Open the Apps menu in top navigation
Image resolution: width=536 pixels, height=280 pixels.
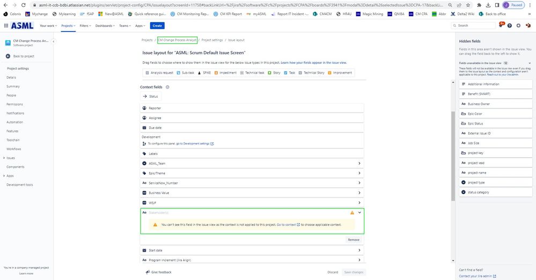click(x=140, y=26)
